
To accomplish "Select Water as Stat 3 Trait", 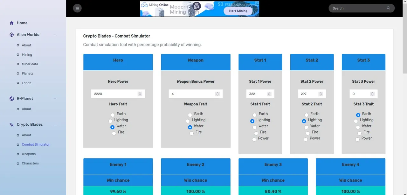I will pyautogui.click(x=358, y=127).
